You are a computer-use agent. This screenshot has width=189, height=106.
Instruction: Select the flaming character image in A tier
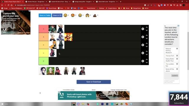(x=68, y=37)
